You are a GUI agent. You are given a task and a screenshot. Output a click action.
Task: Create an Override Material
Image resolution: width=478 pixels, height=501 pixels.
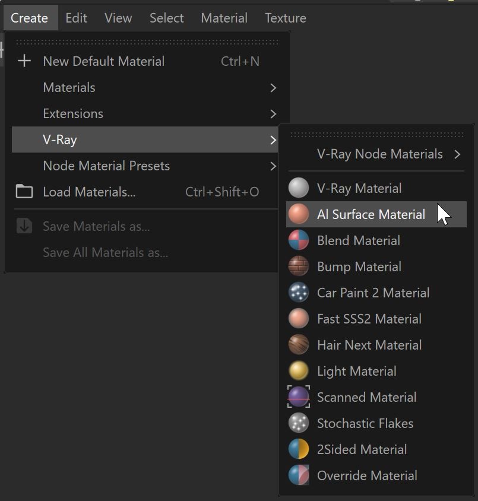point(376,475)
